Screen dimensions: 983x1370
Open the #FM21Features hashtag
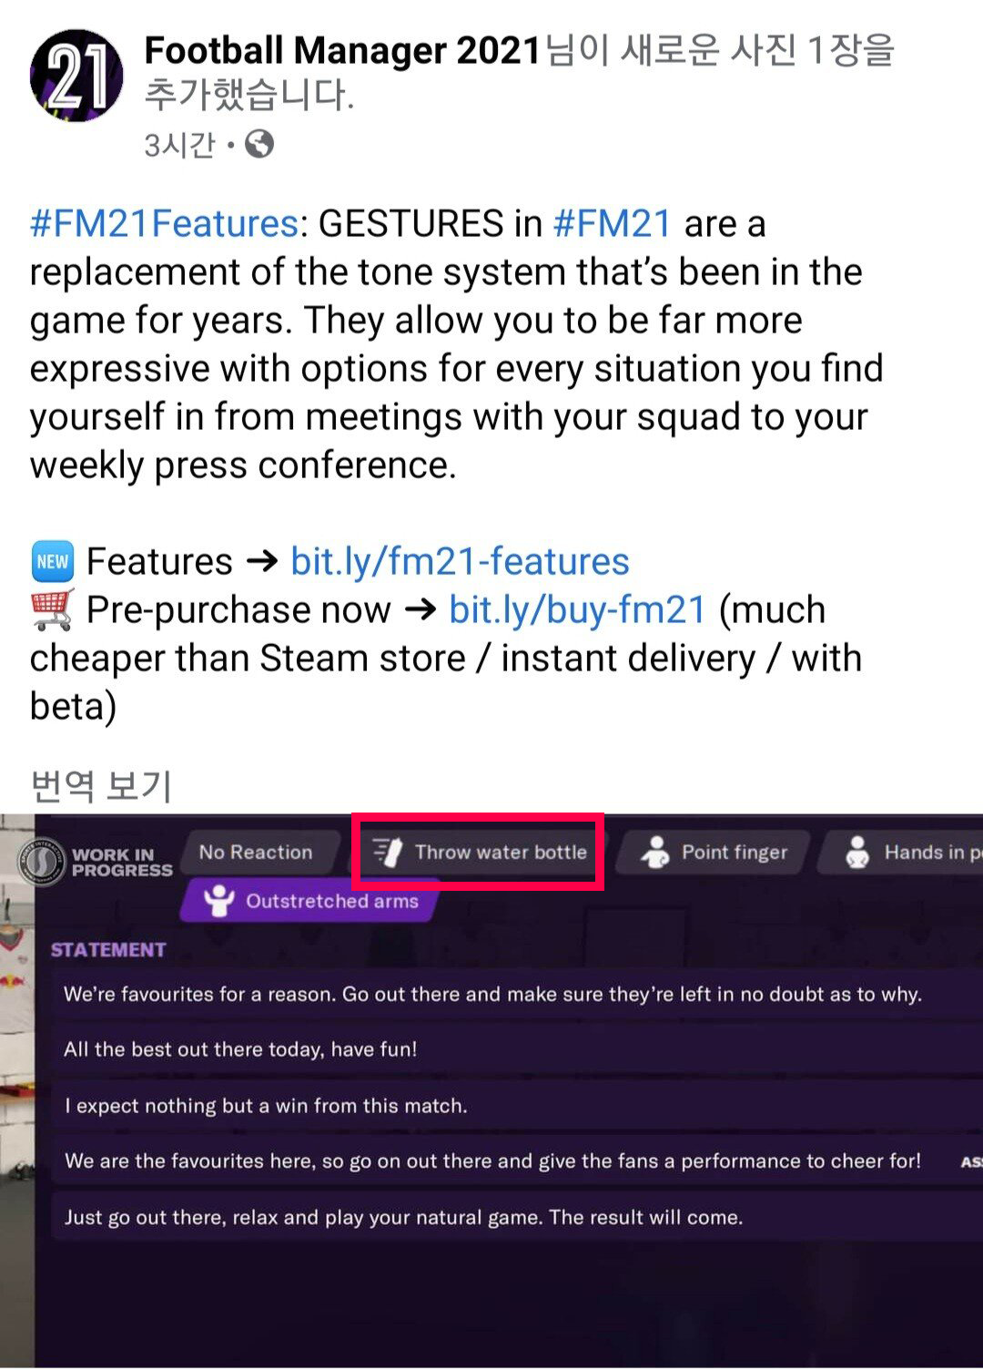pyautogui.click(x=164, y=223)
